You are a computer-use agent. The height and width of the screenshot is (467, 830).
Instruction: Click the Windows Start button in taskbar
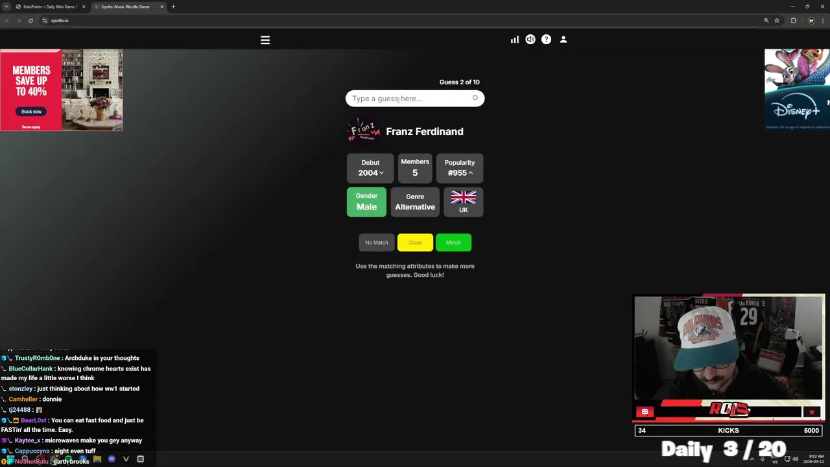coord(10,459)
